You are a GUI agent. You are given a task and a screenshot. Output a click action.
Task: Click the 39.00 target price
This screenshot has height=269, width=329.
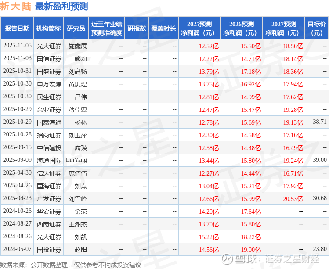click(320, 160)
